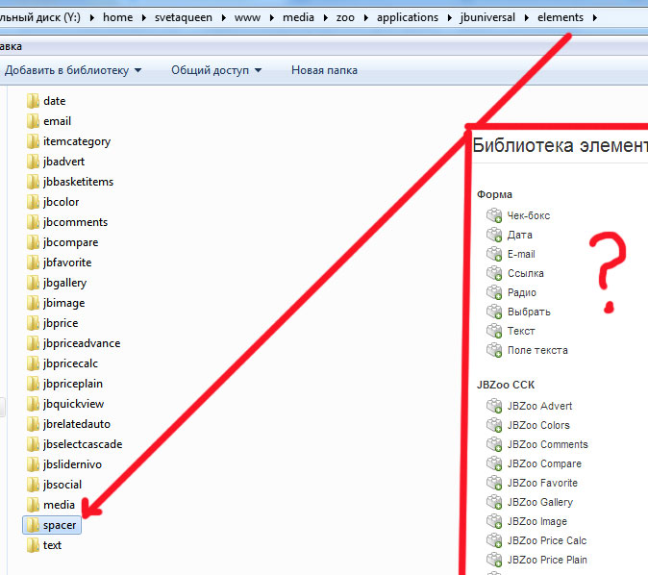Click Новая папка button

[x=324, y=70]
